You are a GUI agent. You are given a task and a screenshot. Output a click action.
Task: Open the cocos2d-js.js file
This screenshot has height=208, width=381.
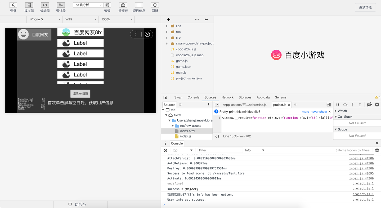(186, 49)
